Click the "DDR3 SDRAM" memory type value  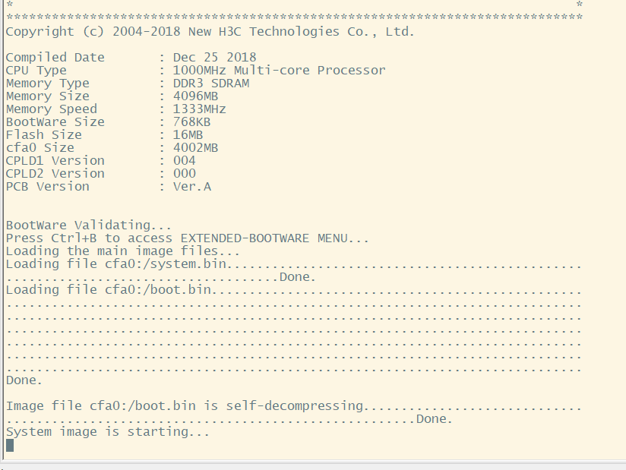point(210,84)
